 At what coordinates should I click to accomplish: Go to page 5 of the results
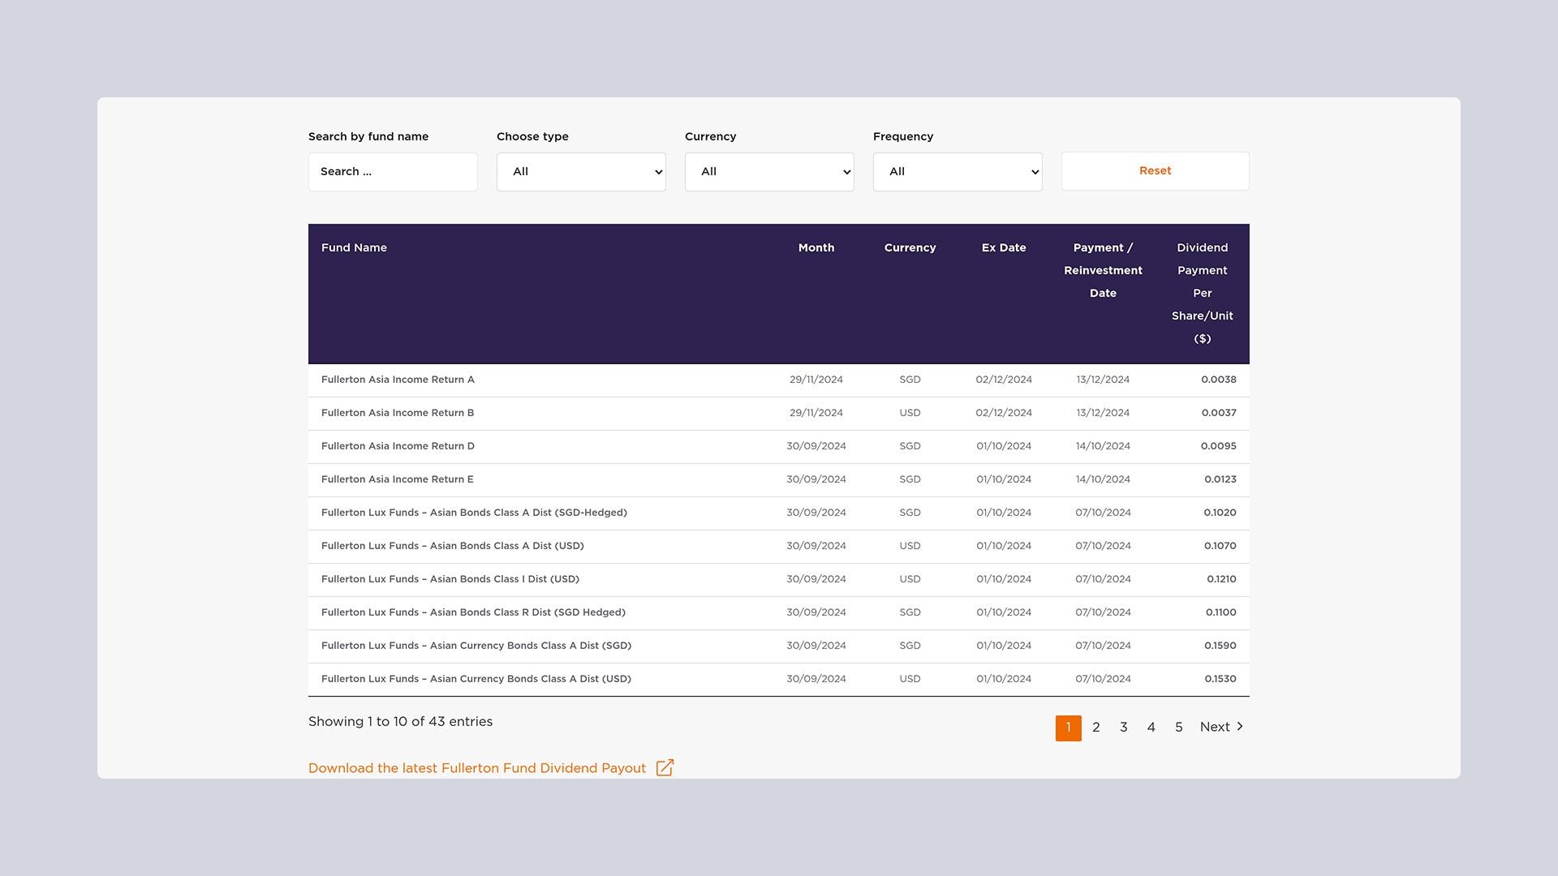point(1179,727)
